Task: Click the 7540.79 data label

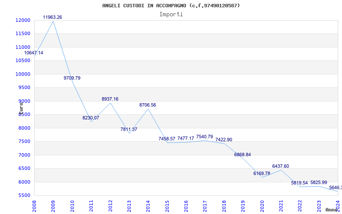Action: point(205,137)
